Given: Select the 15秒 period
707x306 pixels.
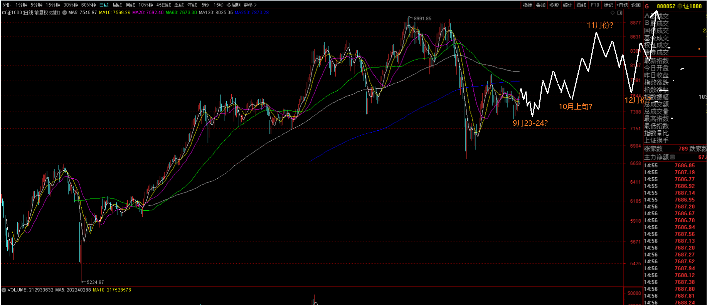Looking at the screenshot, I should click(x=218, y=5).
